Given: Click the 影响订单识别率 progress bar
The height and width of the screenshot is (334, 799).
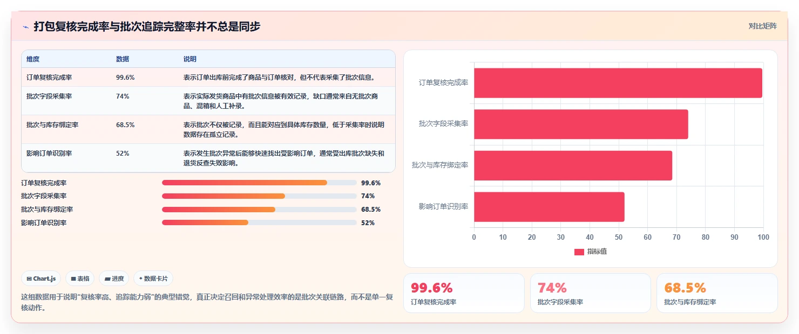Looking at the screenshot, I should click(x=259, y=222).
